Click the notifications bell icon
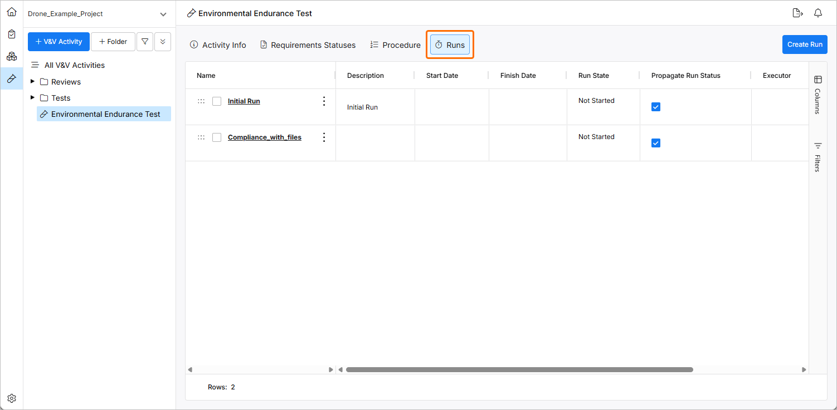The image size is (837, 410). tap(818, 13)
